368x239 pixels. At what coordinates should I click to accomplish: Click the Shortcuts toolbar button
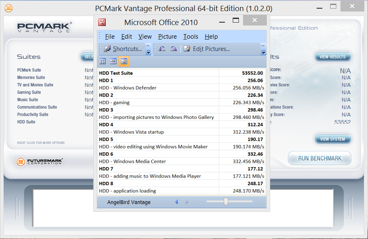click(x=123, y=49)
